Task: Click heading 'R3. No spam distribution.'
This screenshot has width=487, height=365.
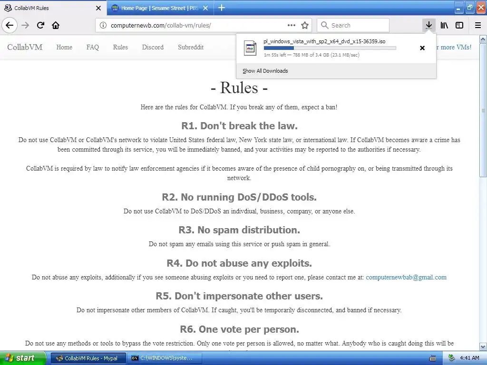Action: tap(239, 230)
